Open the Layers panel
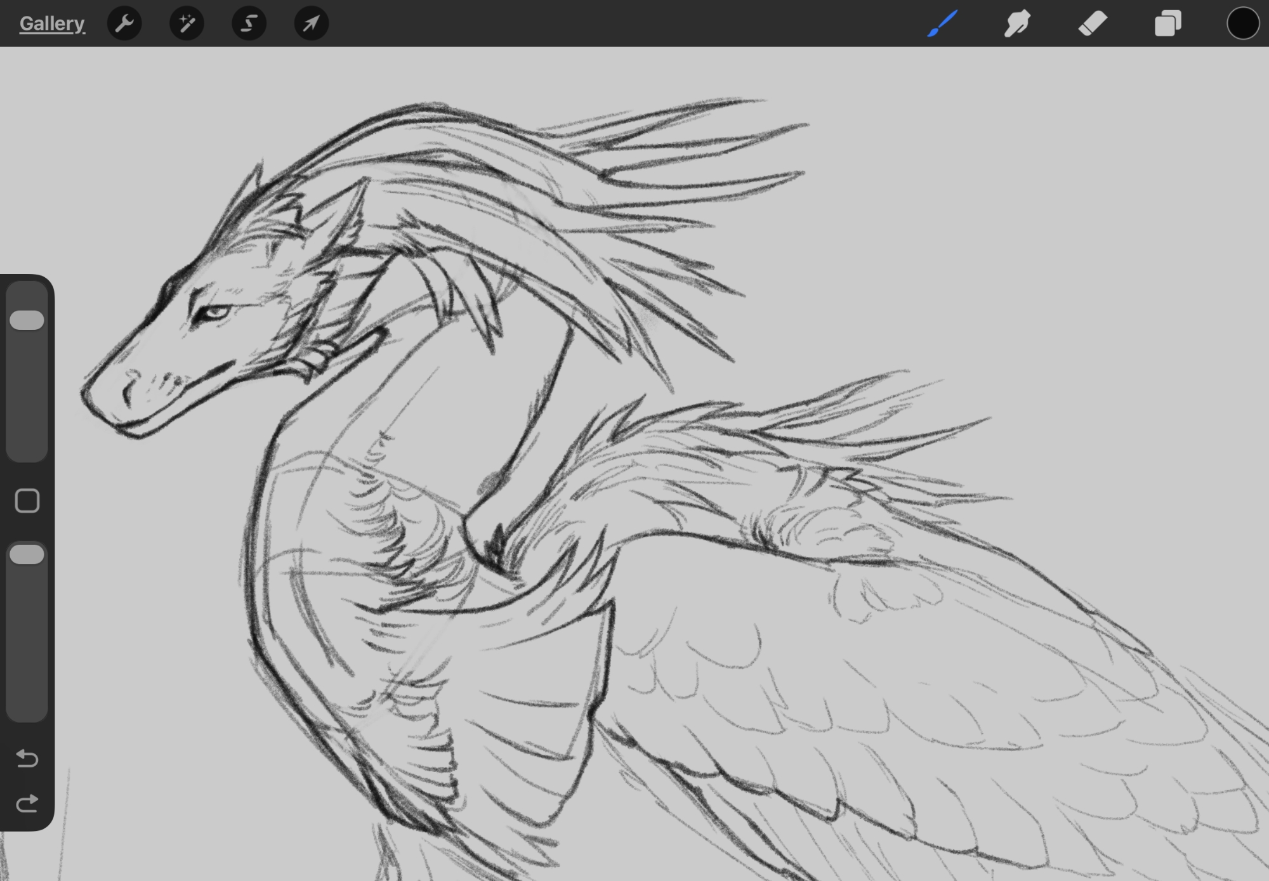 click(x=1167, y=23)
